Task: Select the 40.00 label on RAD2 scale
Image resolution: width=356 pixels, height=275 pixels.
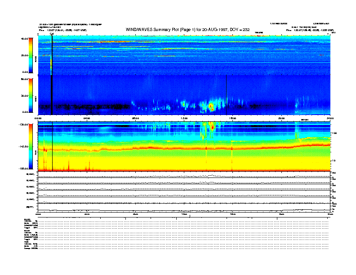Action: tap(24, 39)
